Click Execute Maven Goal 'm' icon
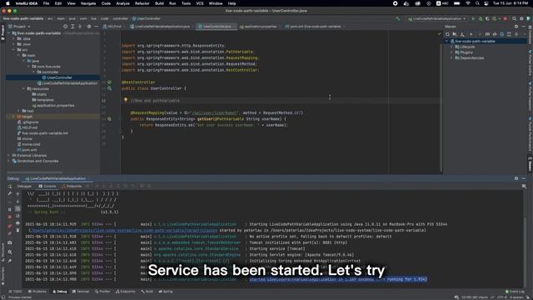This screenshot has height=300, width=533. [x=487, y=34]
